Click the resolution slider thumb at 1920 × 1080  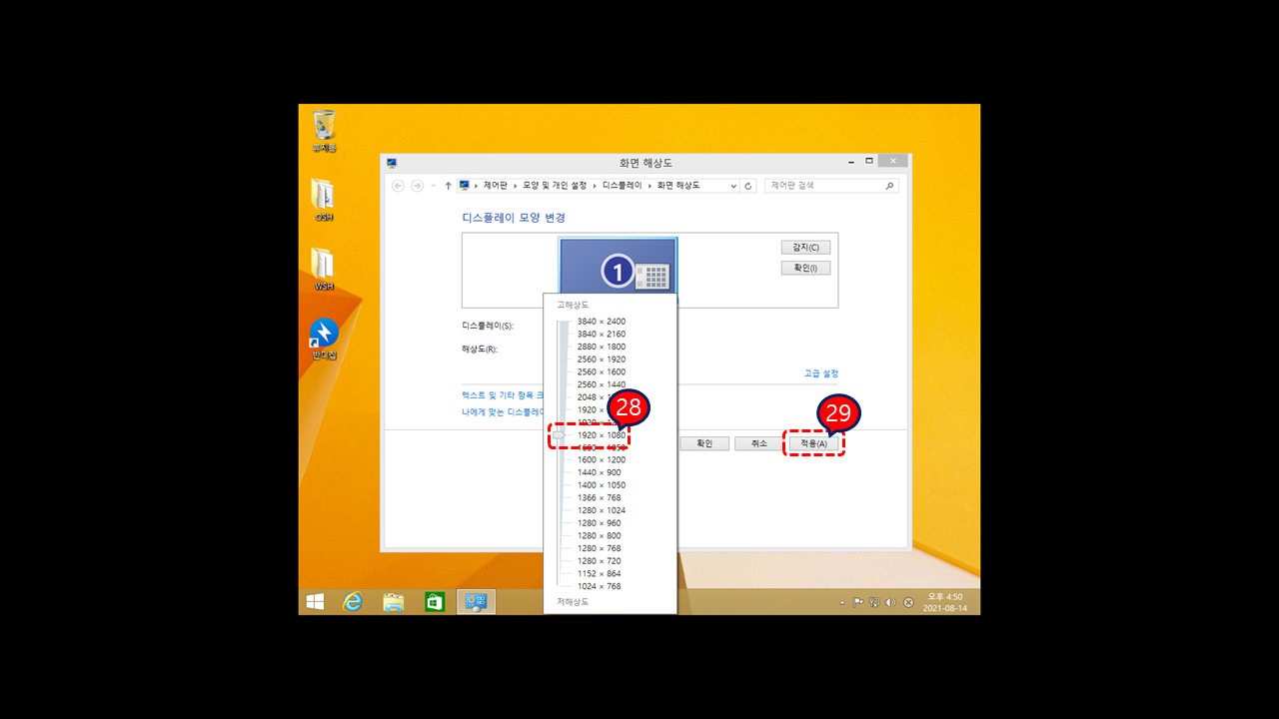561,434
